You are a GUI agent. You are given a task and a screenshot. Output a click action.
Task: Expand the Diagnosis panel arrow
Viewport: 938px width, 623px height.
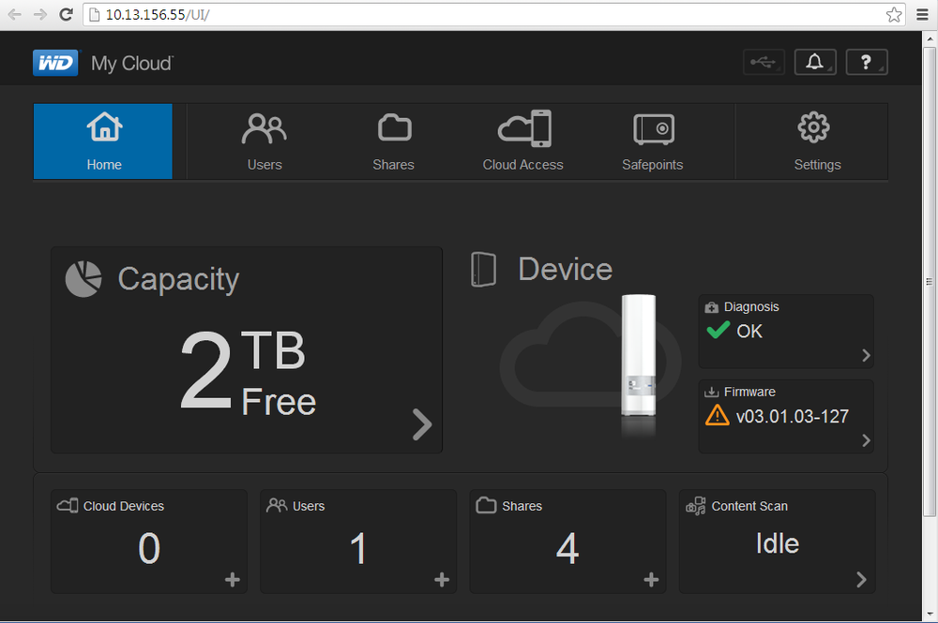(x=866, y=355)
